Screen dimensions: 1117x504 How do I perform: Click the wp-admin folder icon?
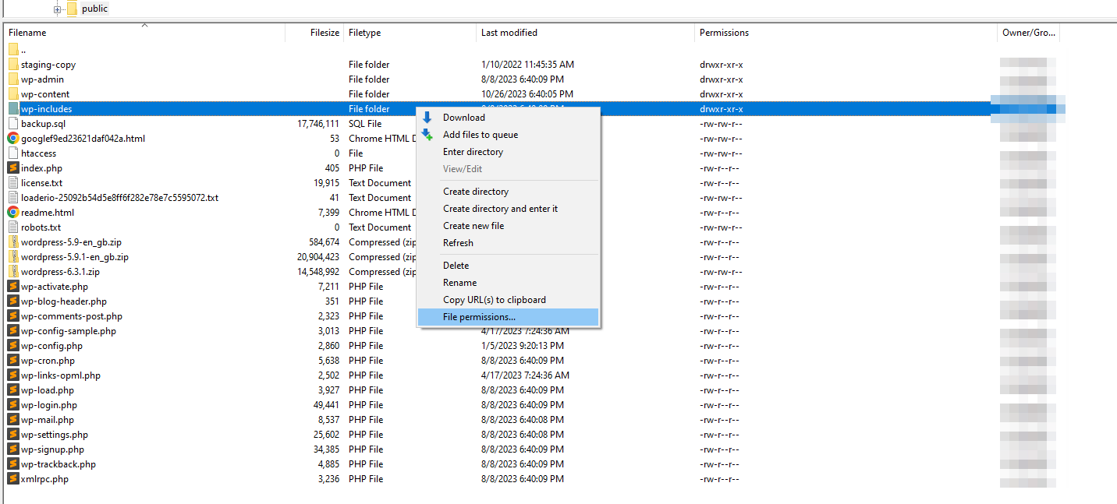coord(13,79)
